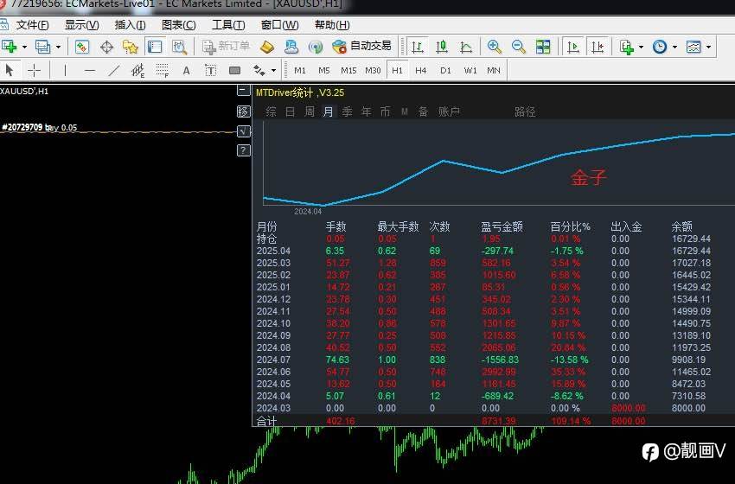Viewport: 735px width, 484px height.
Task: Click the Arrows shapes icon
Action: tap(259, 70)
